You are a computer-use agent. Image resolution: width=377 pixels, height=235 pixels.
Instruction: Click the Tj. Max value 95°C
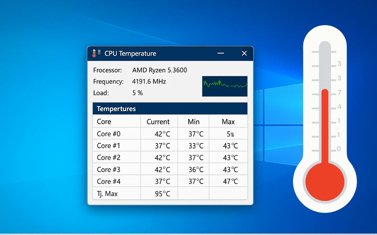[x=162, y=194]
